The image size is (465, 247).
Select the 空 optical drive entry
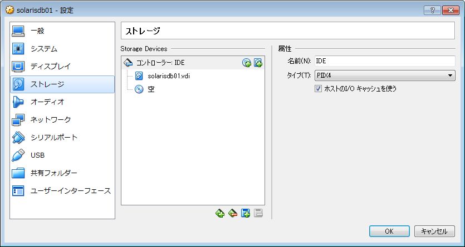coord(151,89)
